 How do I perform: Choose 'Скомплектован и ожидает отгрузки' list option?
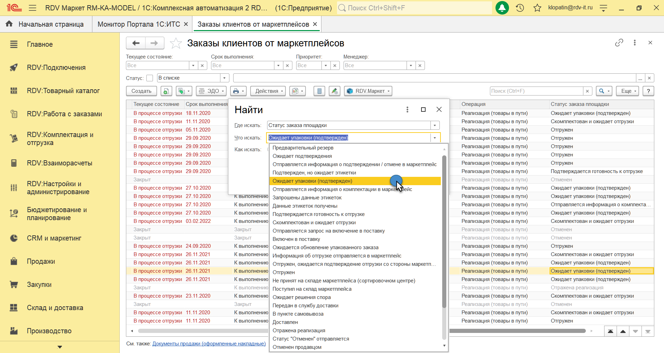tap(314, 223)
